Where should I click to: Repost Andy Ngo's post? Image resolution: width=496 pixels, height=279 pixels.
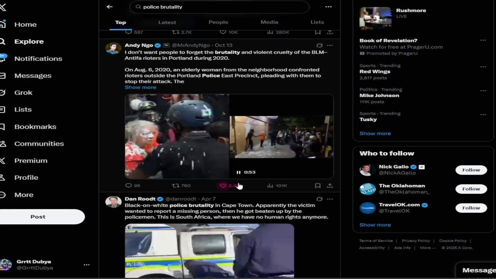(x=181, y=186)
